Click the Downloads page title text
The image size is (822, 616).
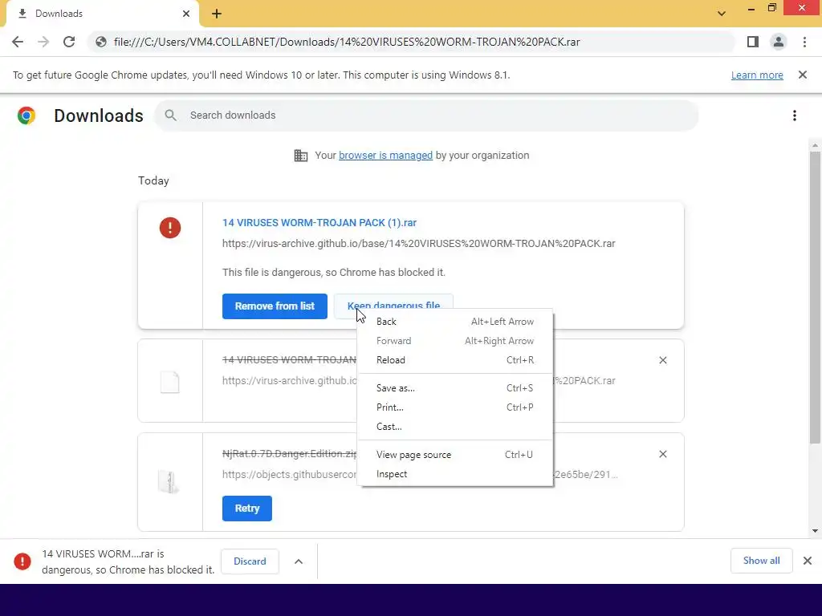99,115
